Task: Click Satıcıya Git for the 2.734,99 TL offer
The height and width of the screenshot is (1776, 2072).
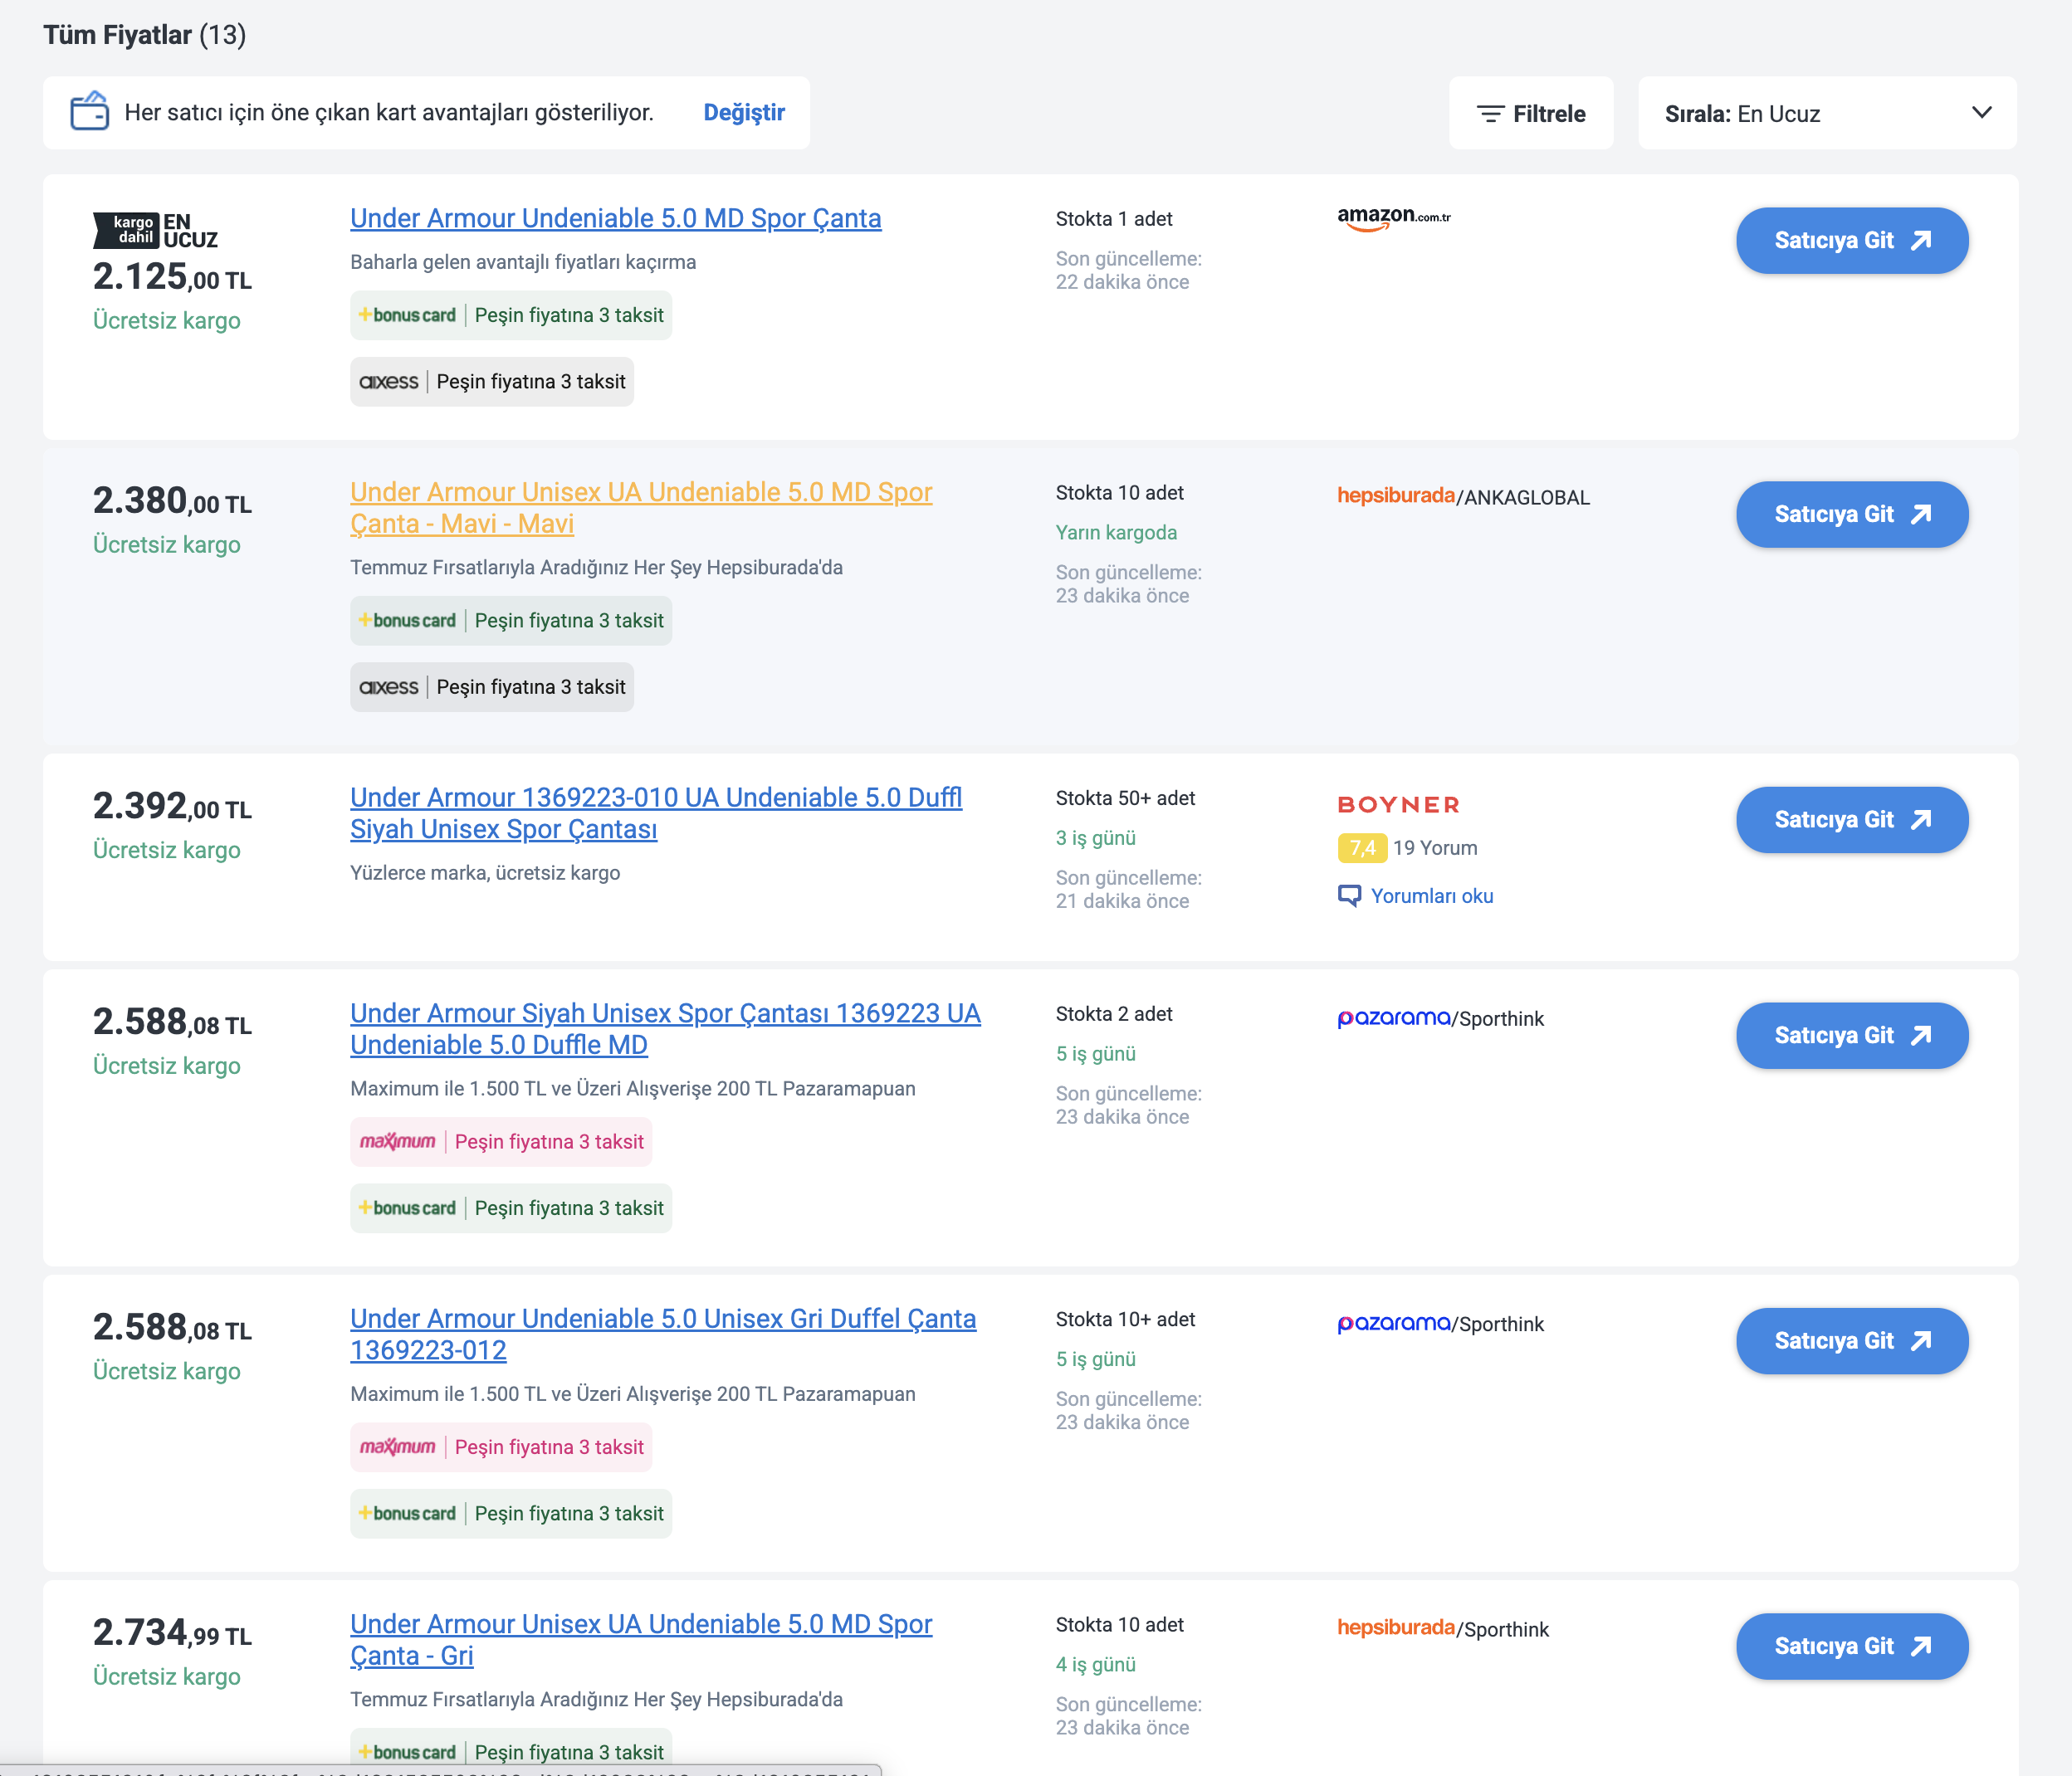Action: pos(1851,1646)
